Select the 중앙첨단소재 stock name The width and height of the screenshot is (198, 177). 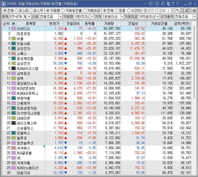tap(27, 83)
